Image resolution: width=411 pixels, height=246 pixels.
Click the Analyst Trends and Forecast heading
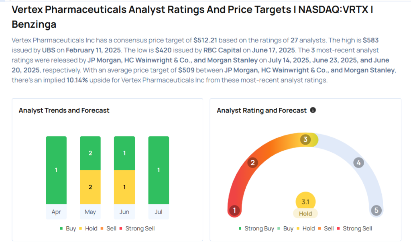[64, 110]
